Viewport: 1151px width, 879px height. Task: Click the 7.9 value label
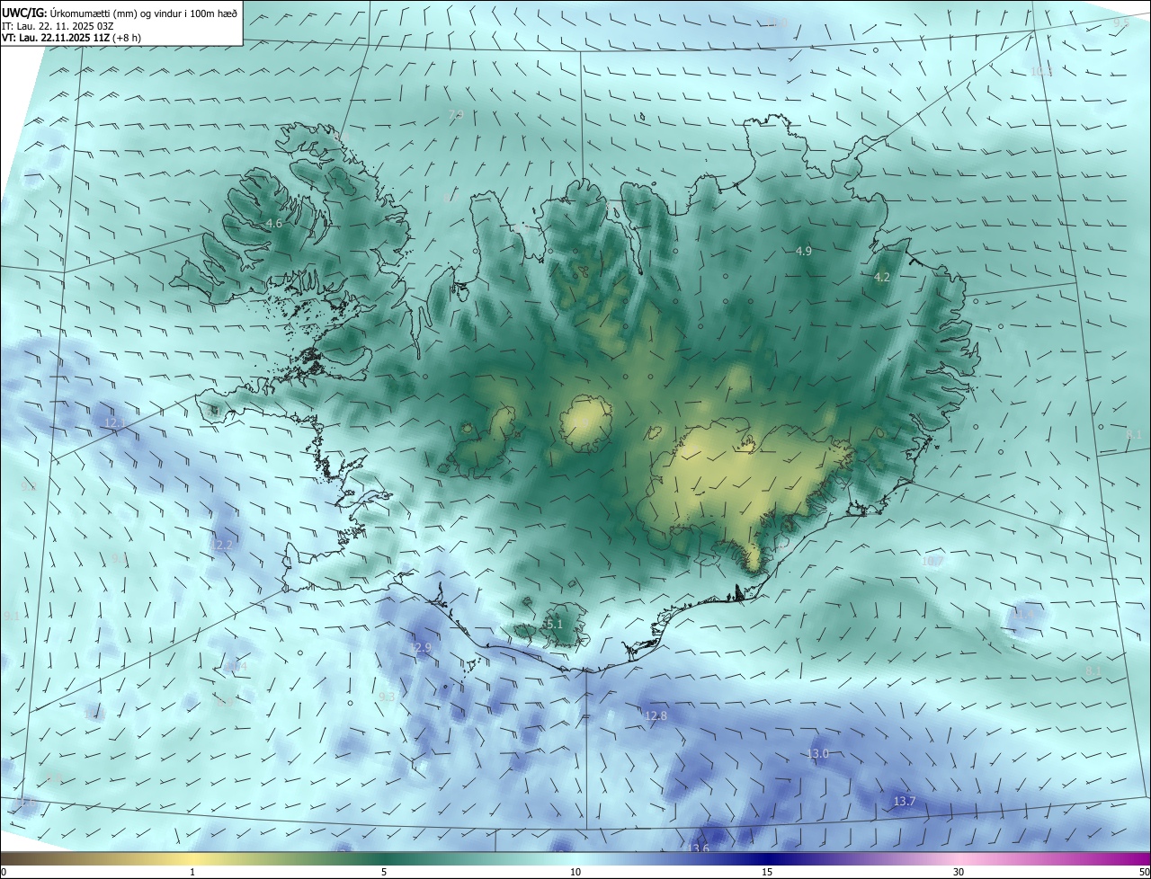[456, 114]
